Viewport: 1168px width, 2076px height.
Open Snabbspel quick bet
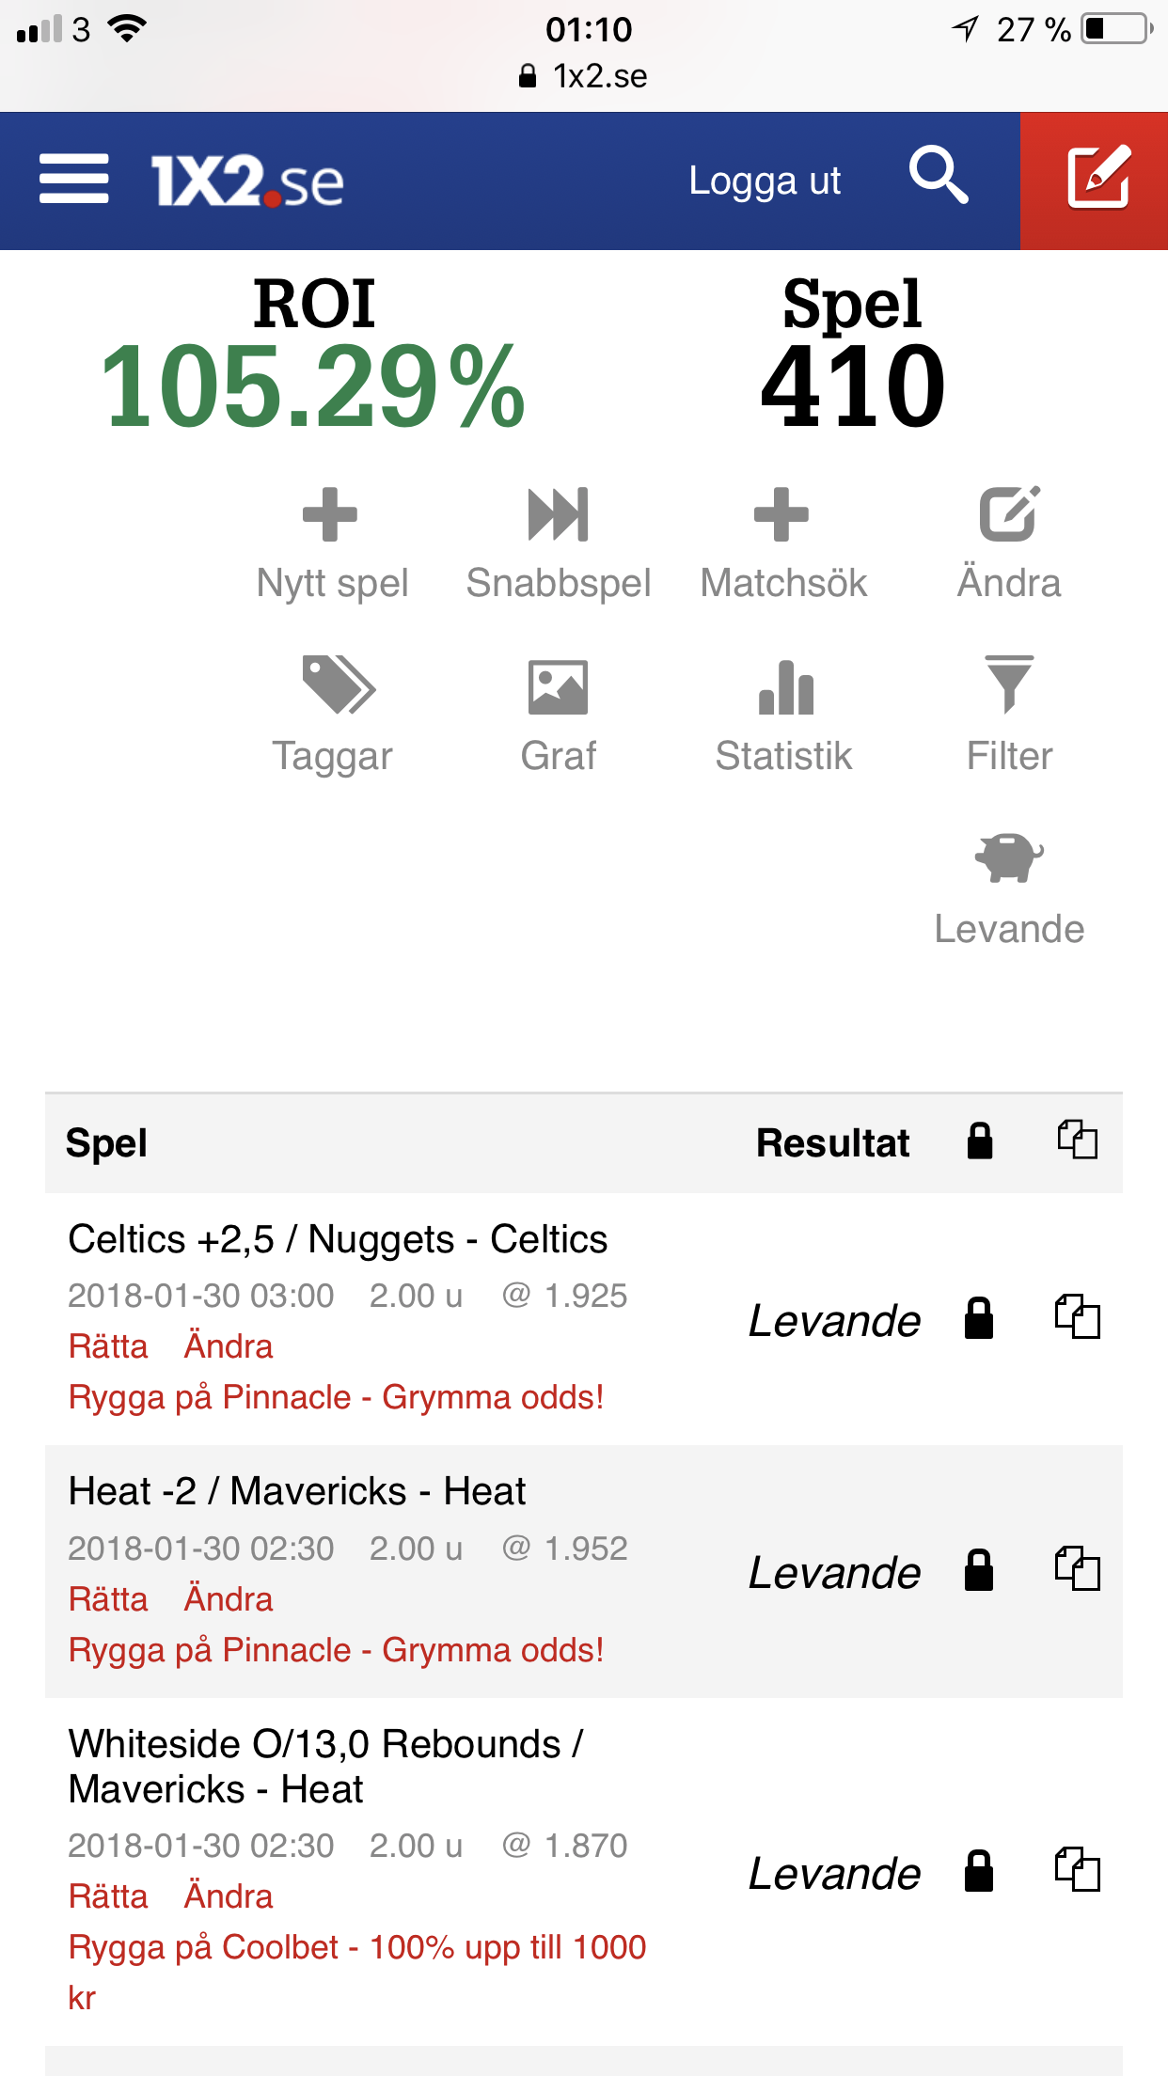[559, 543]
